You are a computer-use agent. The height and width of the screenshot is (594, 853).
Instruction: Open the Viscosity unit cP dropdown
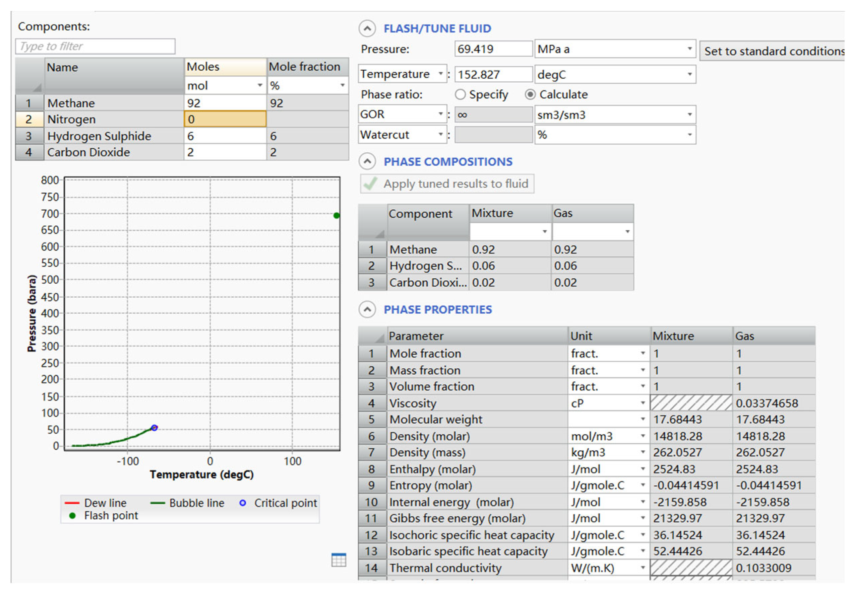tap(643, 403)
